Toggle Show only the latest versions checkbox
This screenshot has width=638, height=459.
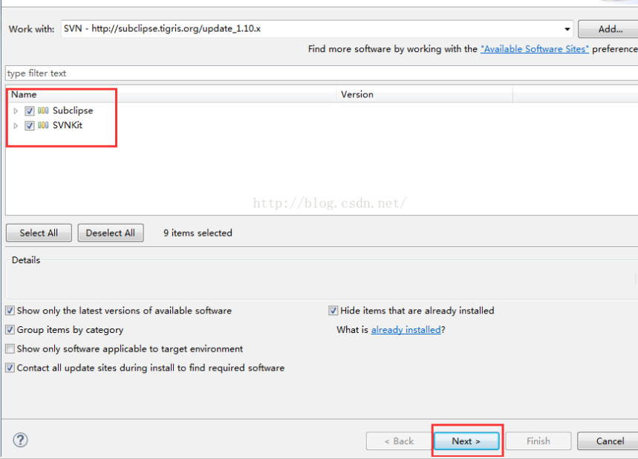(10, 311)
